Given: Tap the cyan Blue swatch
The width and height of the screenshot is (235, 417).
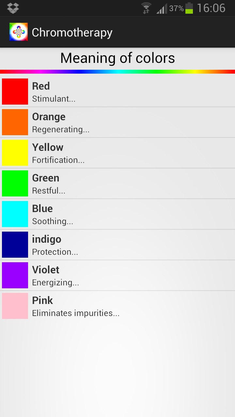Looking at the screenshot, I should [15, 214].
